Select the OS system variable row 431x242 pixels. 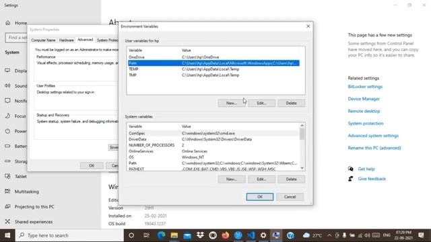click(213, 157)
